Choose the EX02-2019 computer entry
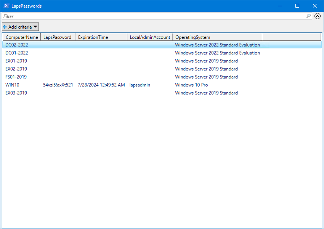Viewport: 324px width, 229px height. click(x=16, y=69)
